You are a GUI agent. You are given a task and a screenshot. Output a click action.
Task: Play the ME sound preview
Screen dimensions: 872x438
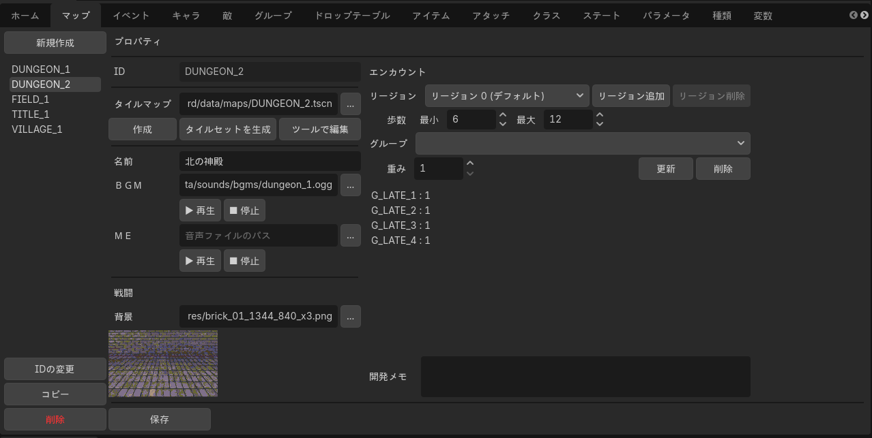point(200,261)
